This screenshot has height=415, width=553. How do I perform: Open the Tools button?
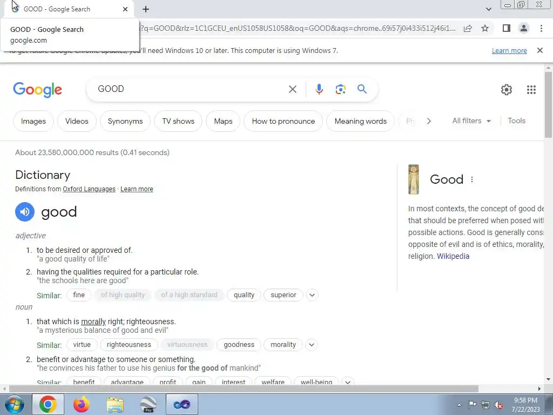point(516,121)
